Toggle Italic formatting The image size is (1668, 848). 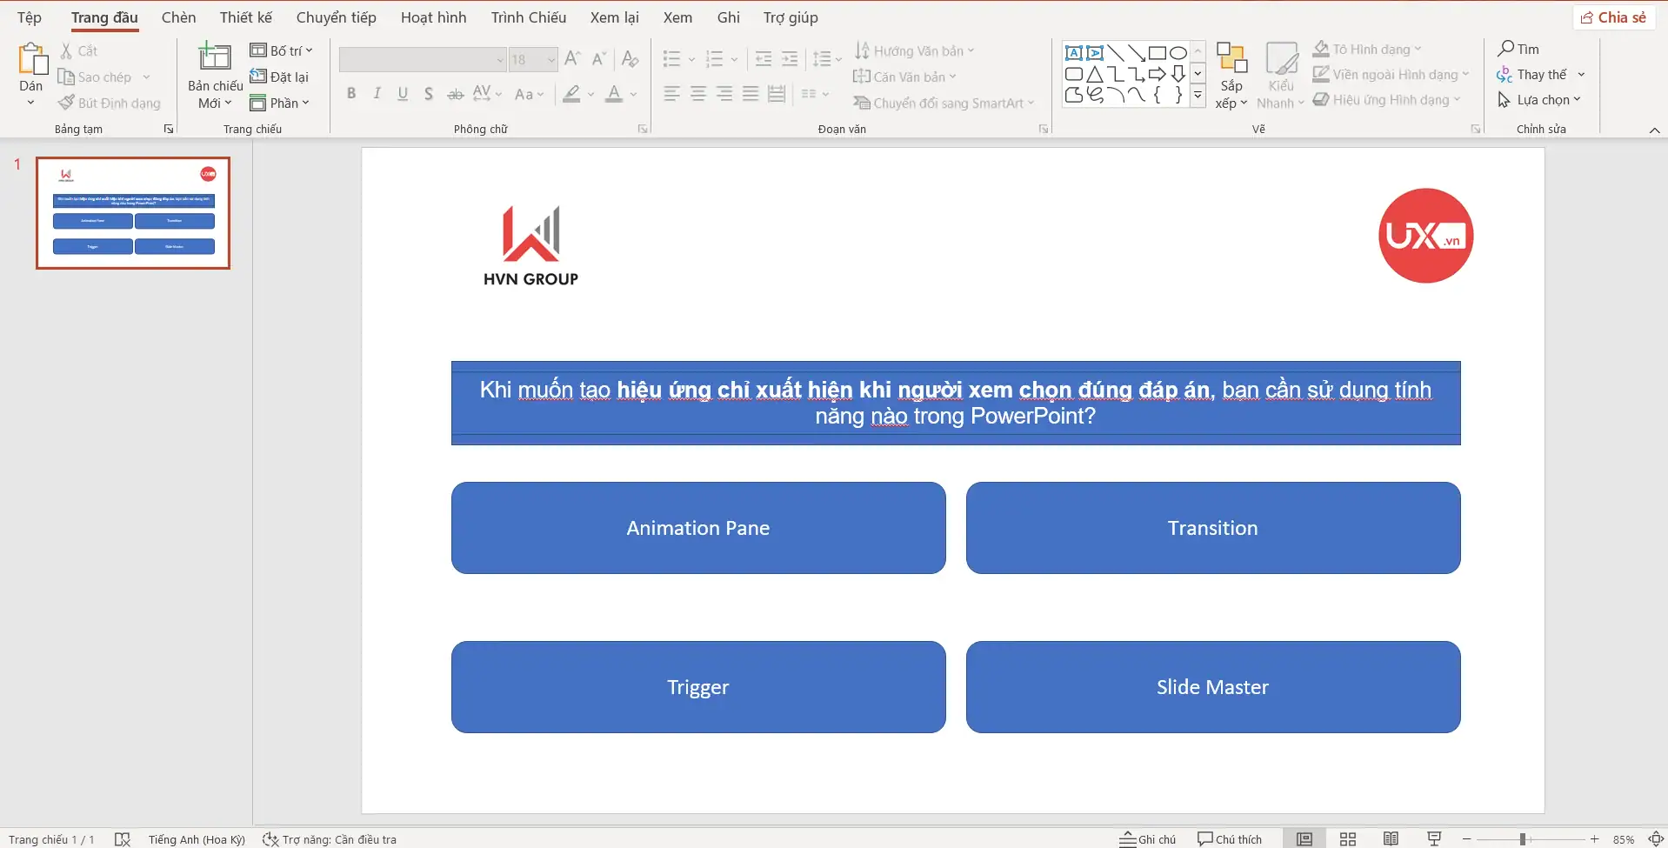377,94
